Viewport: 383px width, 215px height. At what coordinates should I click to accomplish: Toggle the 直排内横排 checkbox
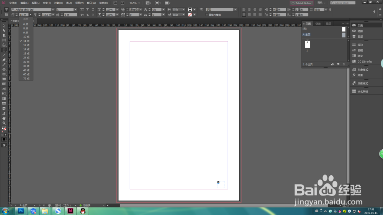click(207, 15)
